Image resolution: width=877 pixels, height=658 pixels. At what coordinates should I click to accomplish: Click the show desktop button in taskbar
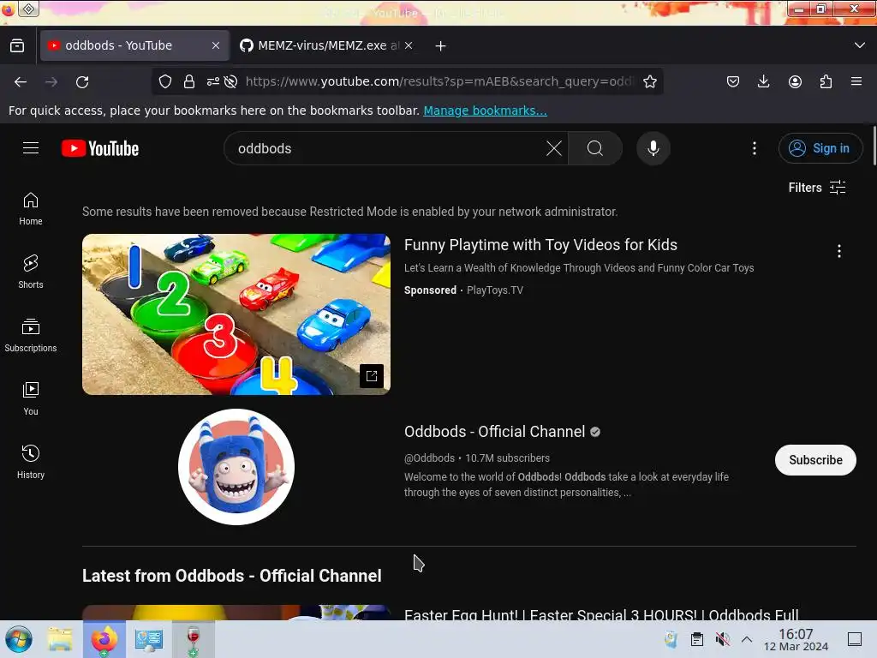pyautogui.click(x=855, y=639)
